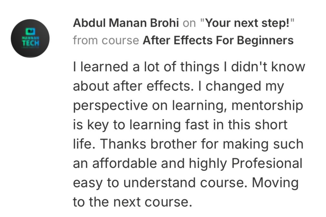Open the Manan Tech round profile avatar
Image resolution: width=326 pixels, height=217 pixels.
(30, 38)
